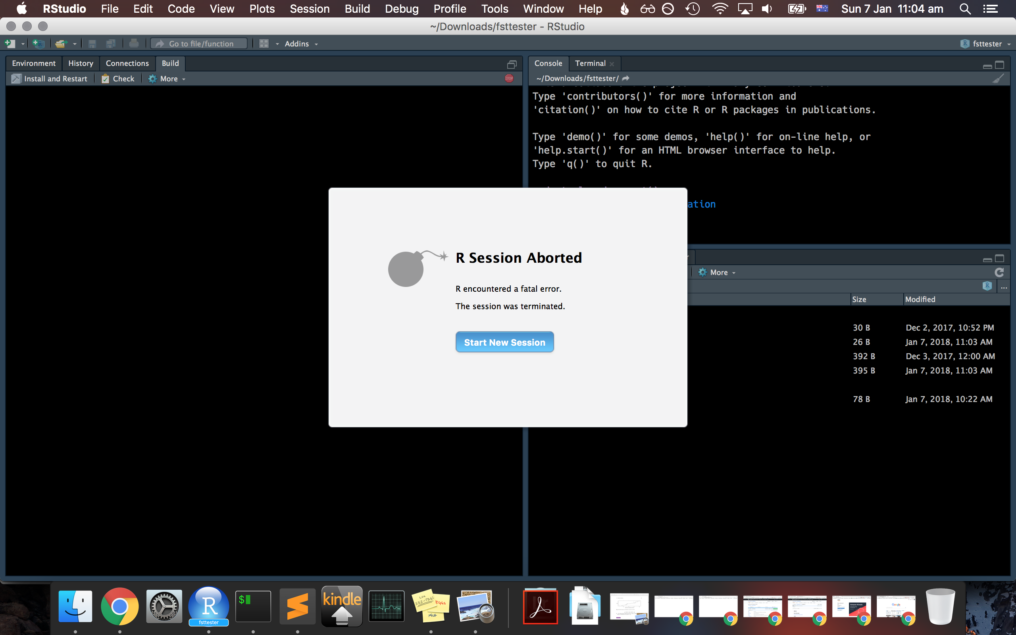Click the fsttester directory breadcrumb link
Screen dimensions: 1016x635
578,78
